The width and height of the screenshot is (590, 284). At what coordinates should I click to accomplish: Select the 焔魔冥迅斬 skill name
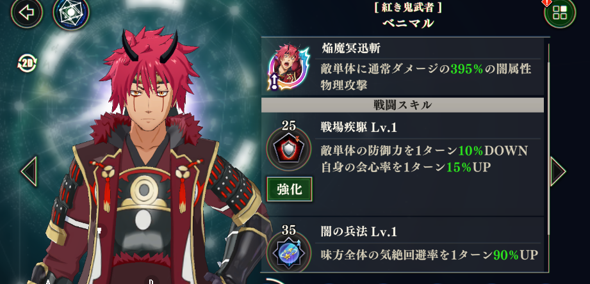[x=350, y=48]
